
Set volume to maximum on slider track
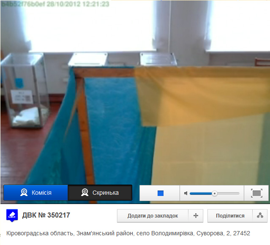(238, 193)
